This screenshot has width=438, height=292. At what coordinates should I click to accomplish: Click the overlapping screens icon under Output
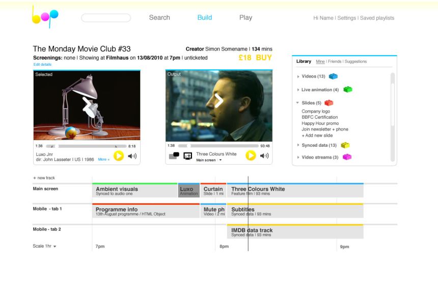click(x=174, y=156)
